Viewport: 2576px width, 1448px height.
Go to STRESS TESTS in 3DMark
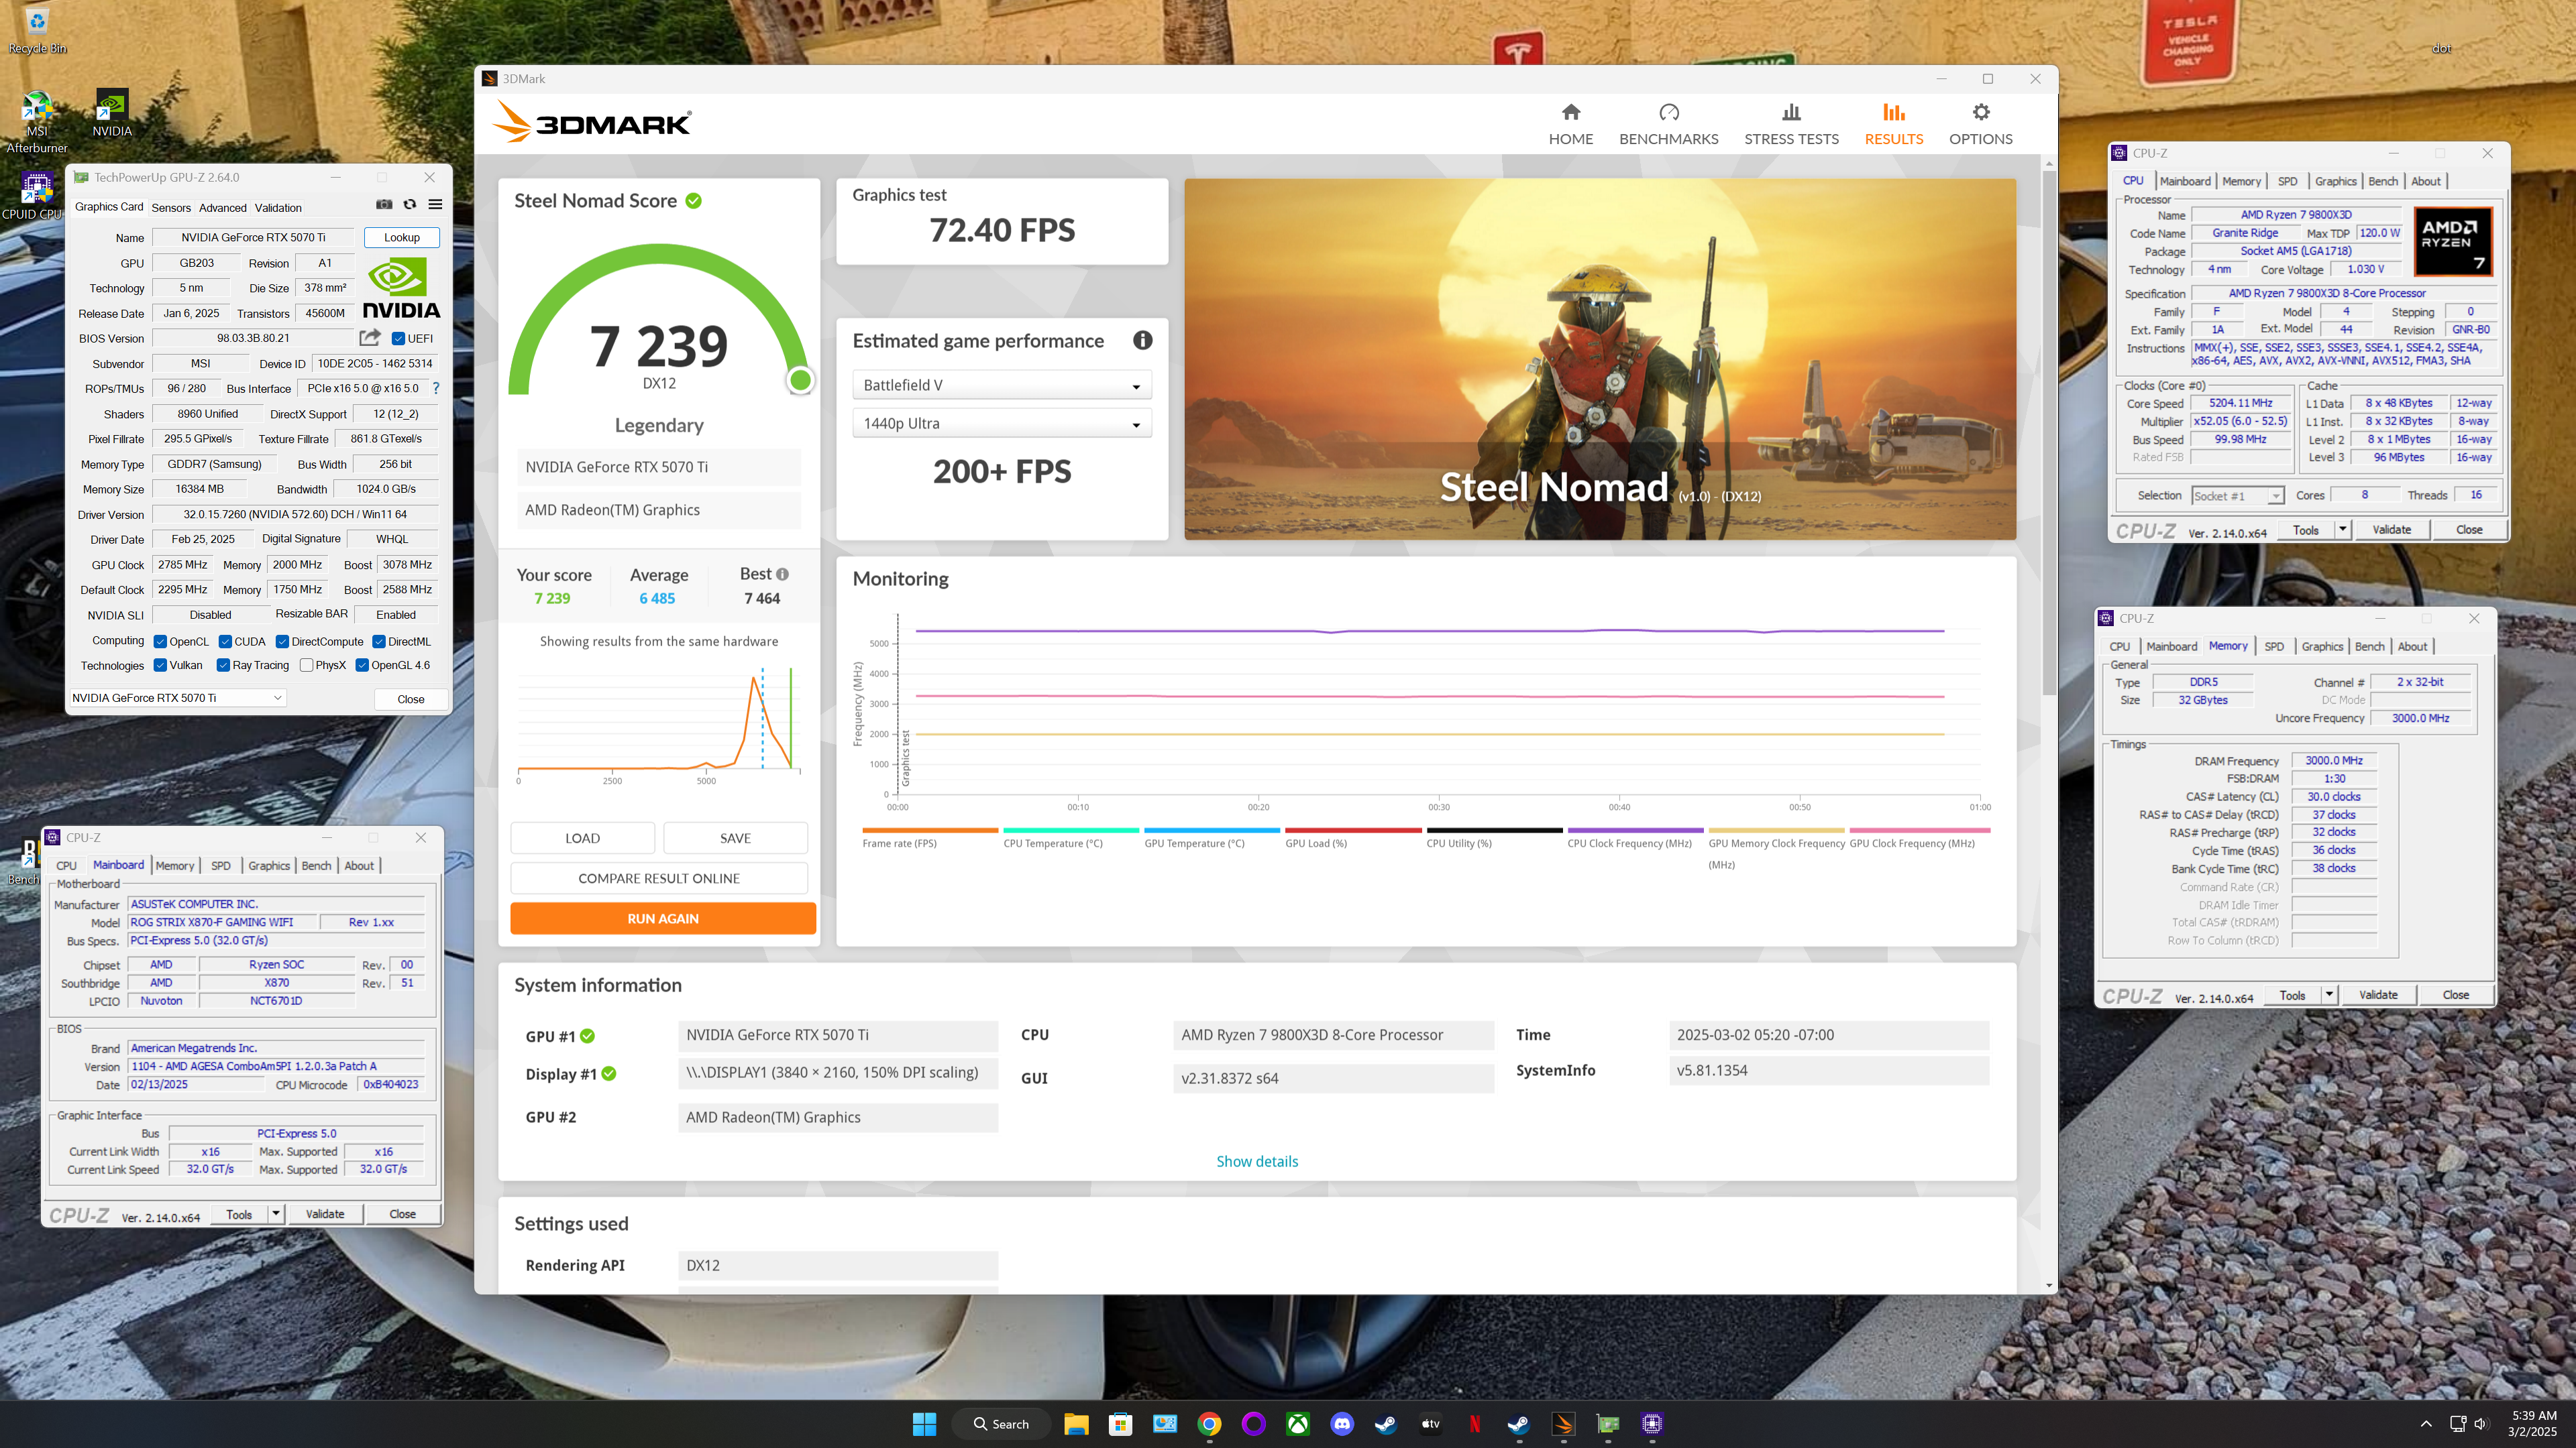1791,124
